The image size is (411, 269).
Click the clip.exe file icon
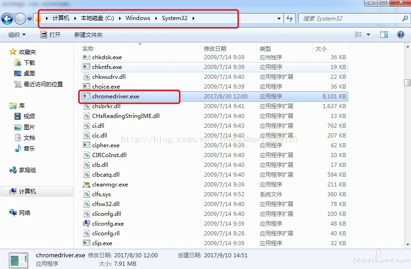point(87,243)
